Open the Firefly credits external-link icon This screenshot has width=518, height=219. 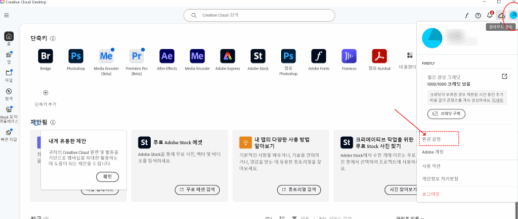504,76
